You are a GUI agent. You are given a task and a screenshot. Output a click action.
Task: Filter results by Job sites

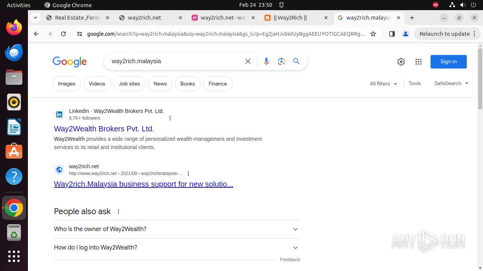(129, 84)
